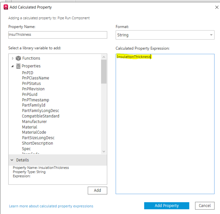Click the Add Property button
Viewport: 220px width, 214px height.
pos(167,206)
